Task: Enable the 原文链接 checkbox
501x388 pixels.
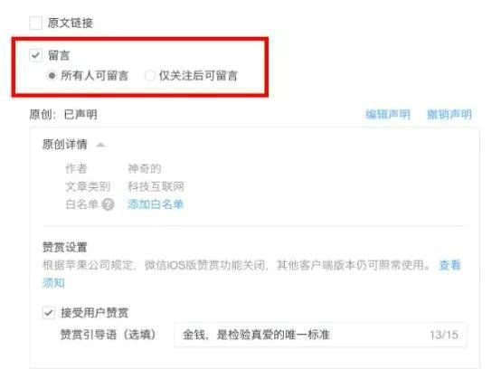Action: click(x=35, y=23)
